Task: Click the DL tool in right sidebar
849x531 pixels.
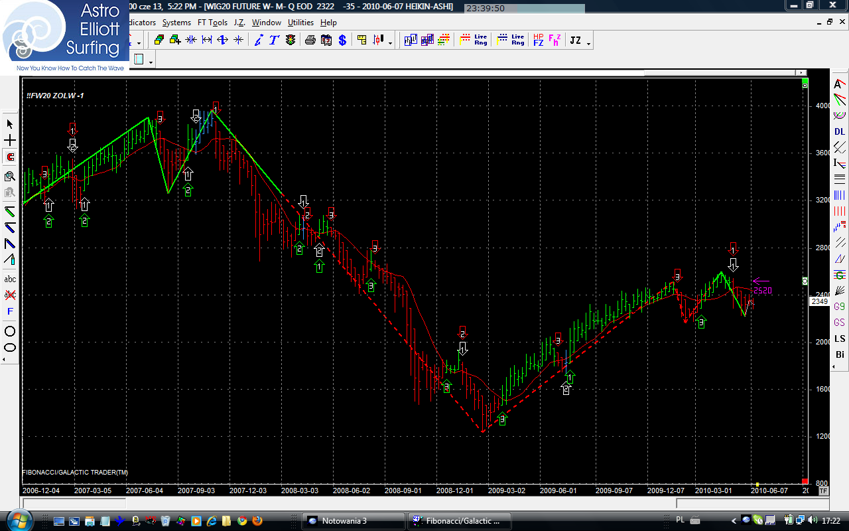Action: [x=840, y=131]
